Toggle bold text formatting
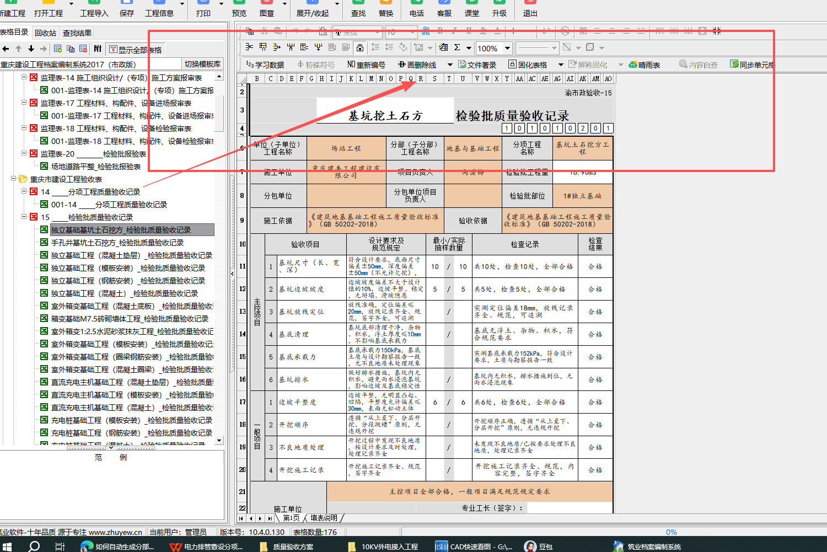The image size is (827, 552). coord(439,31)
